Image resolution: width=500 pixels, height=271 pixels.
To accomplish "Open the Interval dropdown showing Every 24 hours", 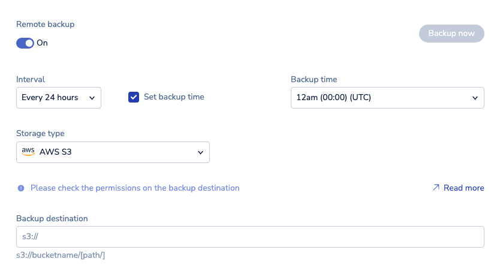I will click(x=58, y=98).
